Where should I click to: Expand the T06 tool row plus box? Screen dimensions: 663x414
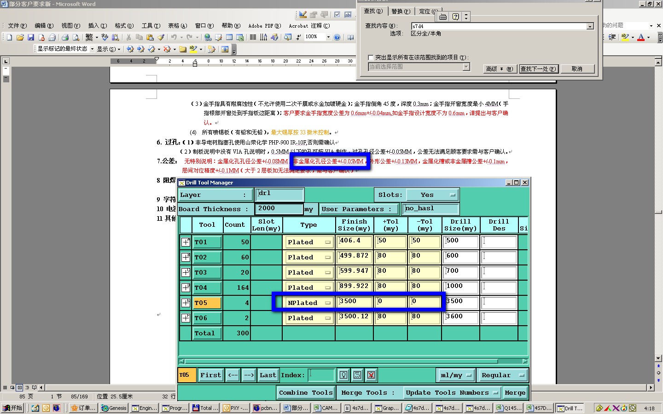(x=186, y=318)
